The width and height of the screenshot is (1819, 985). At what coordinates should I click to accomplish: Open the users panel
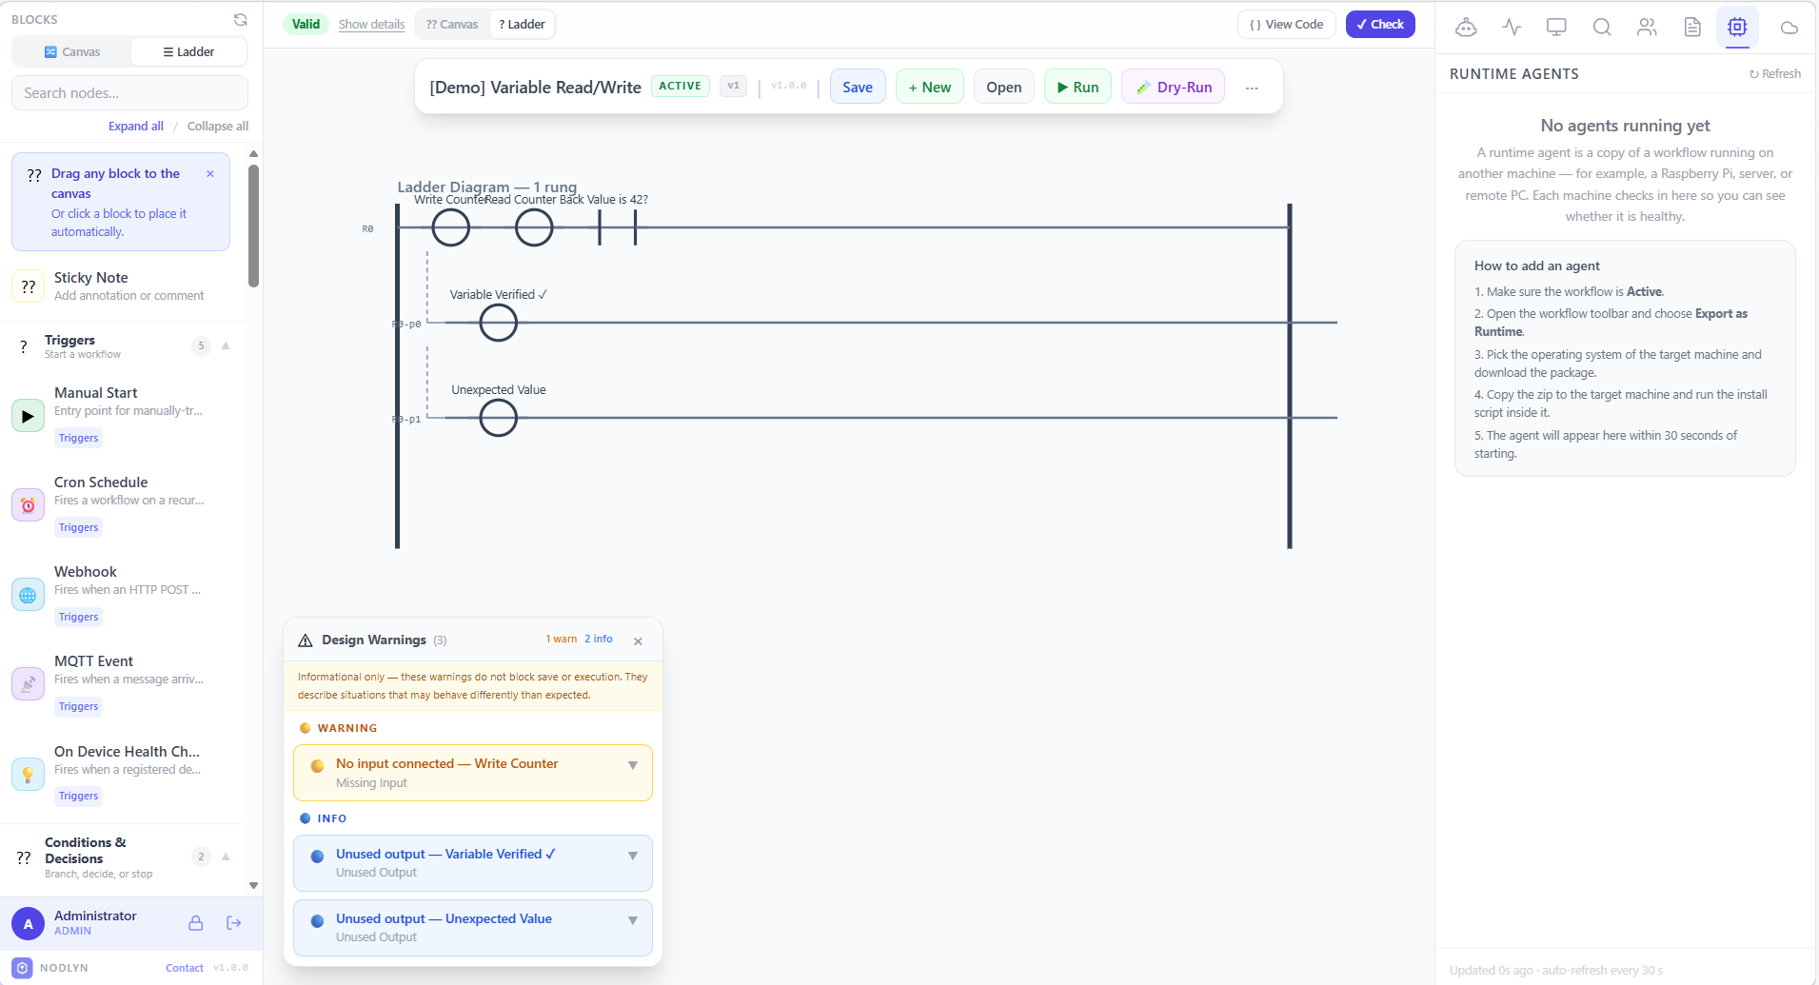click(1647, 27)
